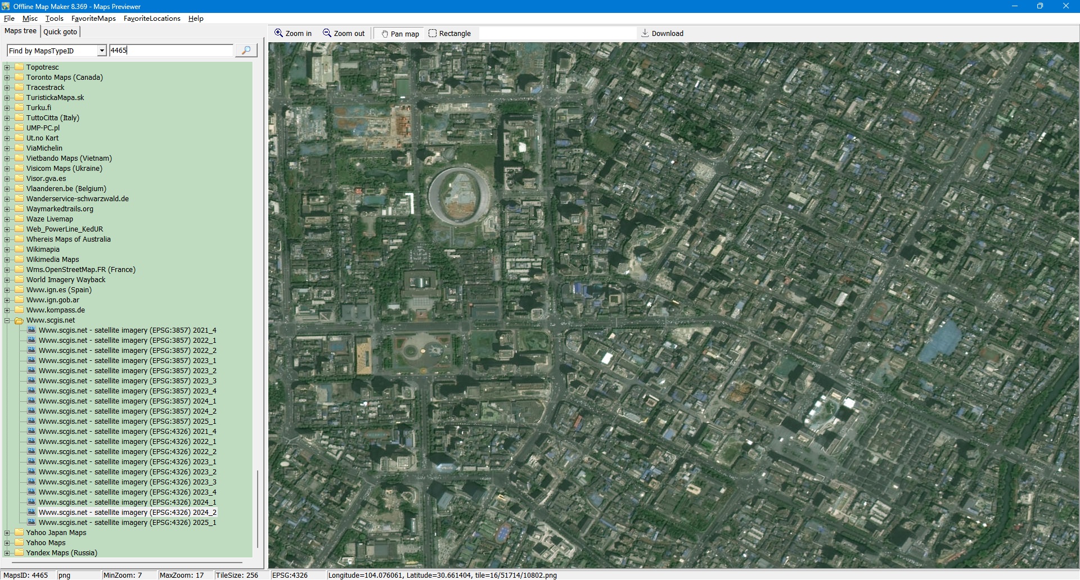
Task: Click the Download button
Action: coord(662,34)
